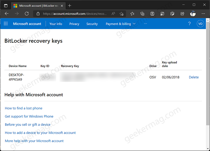Click the Recovery Key column header
The image size is (210, 151).
(70, 66)
